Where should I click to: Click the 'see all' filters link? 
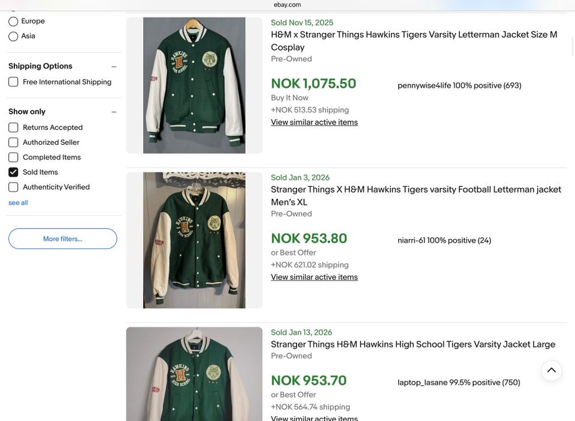pos(18,203)
